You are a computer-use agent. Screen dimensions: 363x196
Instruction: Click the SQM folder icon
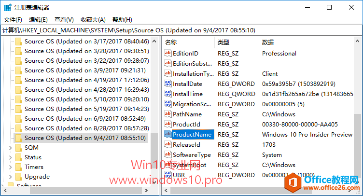point(18,148)
